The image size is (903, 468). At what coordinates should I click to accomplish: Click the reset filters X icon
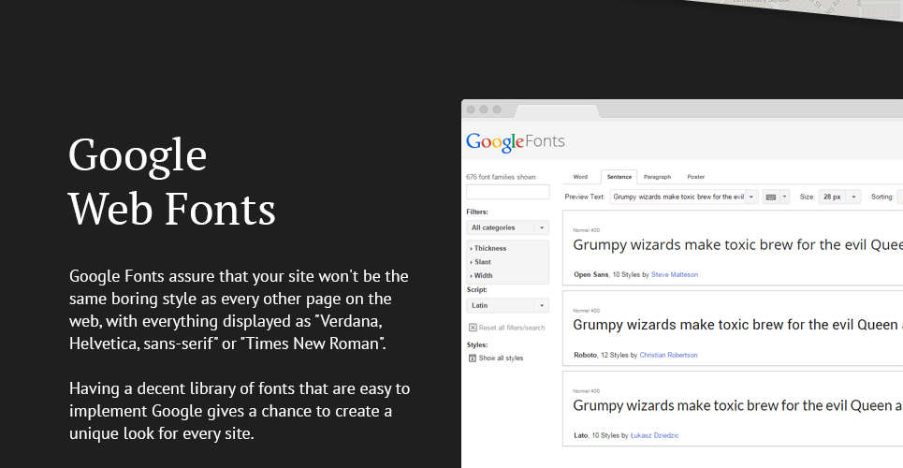pos(473,328)
